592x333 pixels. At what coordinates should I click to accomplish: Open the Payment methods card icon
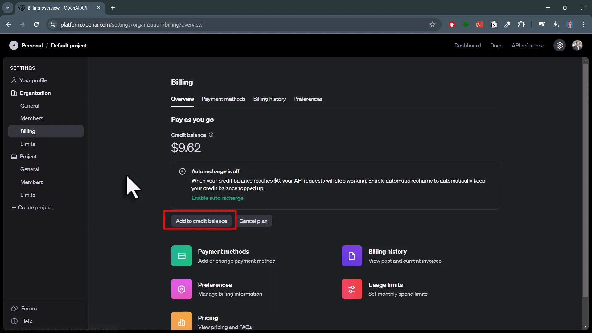pyautogui.click(x=181, y=256)
